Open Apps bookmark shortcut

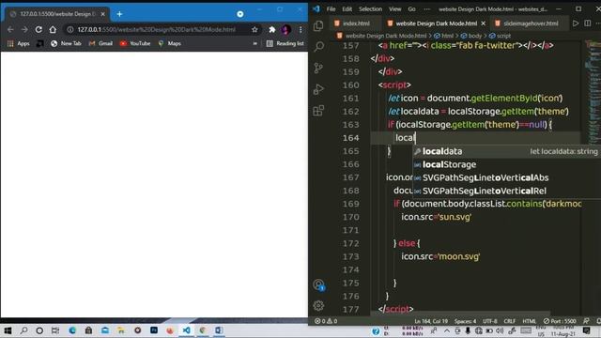[19, 44]
